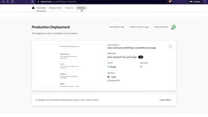Click the deployment preview thumbnail
The image size is (208, 117).
pyautogui.click(x=70, y=65)
